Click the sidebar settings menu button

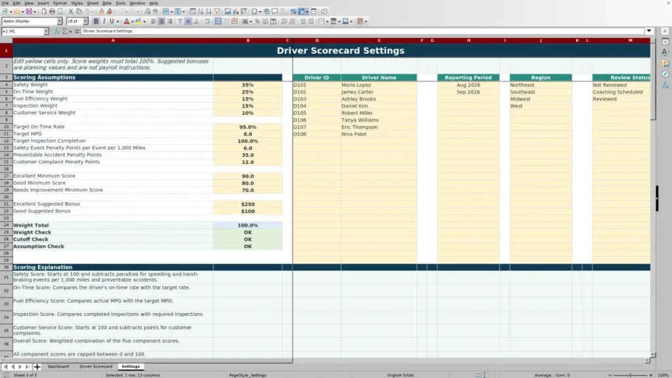point(665,31)
